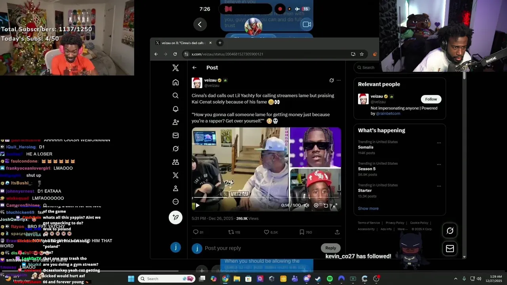Open video settings gear
The width and height of the screenshot is (507, 285).
(x=316, y=205)
